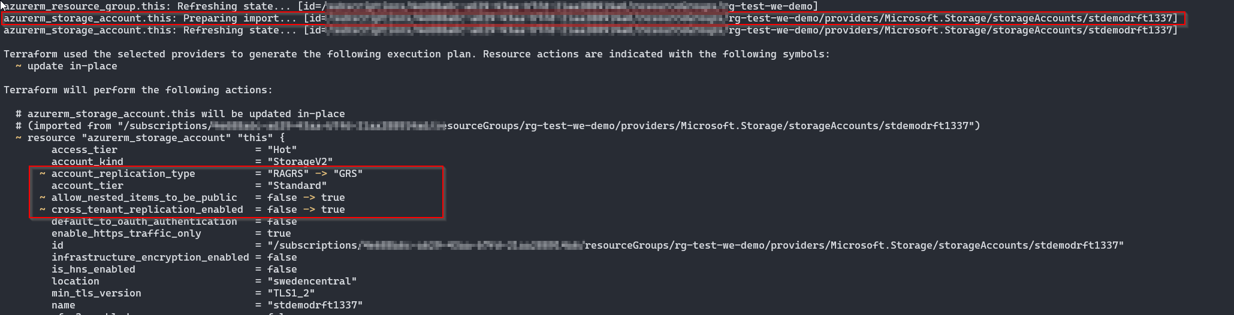Click the tilde before cross_tenant_replication_enabled
The image size is (1234, 315).
pos(43,210)
